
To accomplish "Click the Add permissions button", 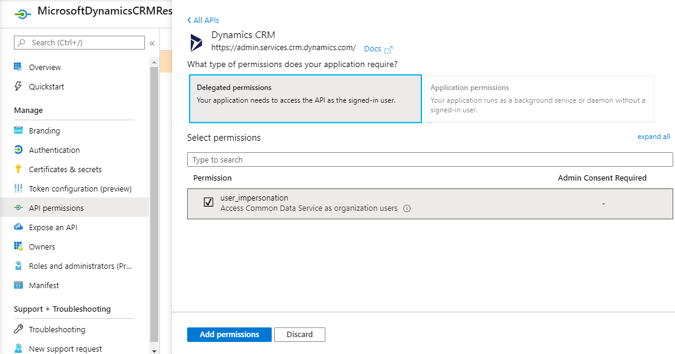I will click(x=229, y=334).
